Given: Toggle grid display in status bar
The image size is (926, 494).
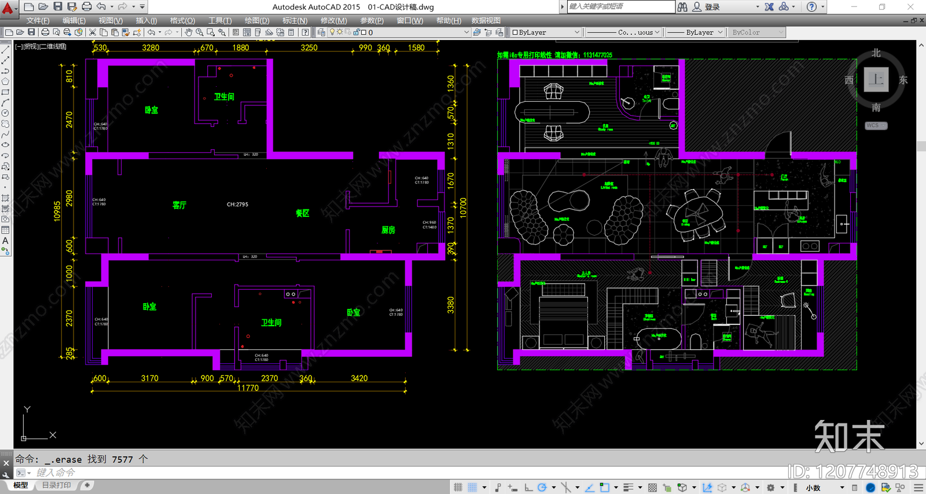Looking at the screenshot, I should [x=458, y=488].
